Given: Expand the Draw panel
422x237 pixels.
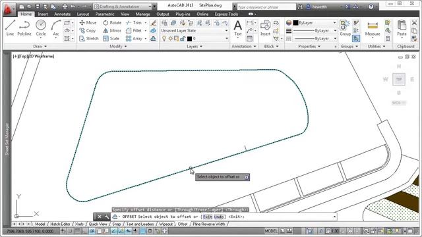Looking at the screenshot, I should [40, 47].
